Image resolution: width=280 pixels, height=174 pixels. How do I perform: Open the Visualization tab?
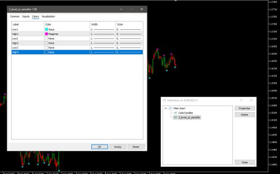tap(48, 17)
